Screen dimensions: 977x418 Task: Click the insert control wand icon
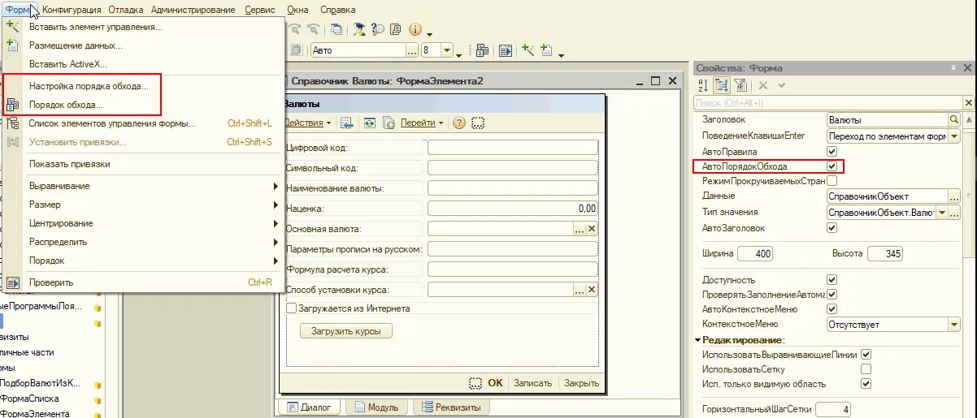click(528, 50)
